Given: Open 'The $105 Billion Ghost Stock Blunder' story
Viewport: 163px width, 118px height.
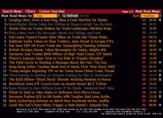Looking at the screenshot, I should click(x=60, y=79).
